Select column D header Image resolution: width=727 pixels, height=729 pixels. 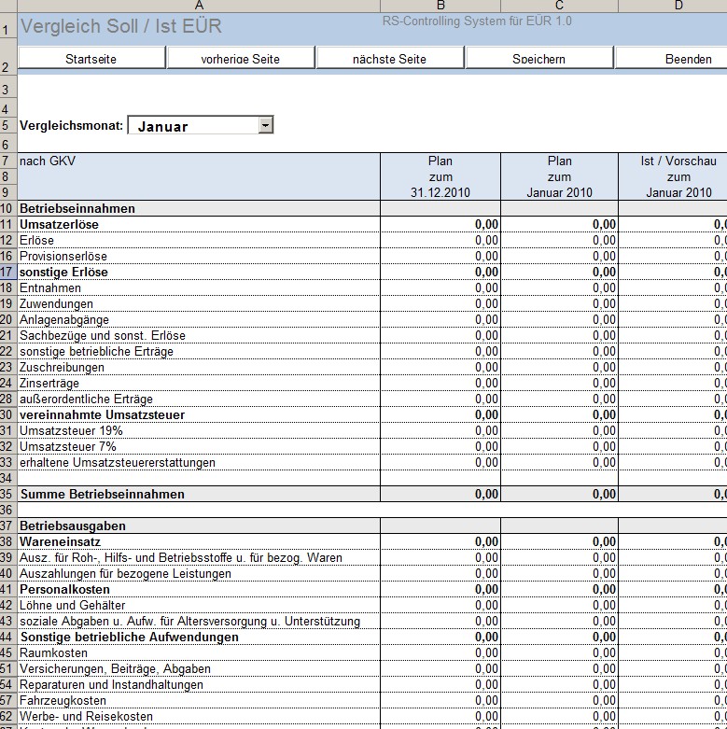pyautogui.click(x=678, y=6)
